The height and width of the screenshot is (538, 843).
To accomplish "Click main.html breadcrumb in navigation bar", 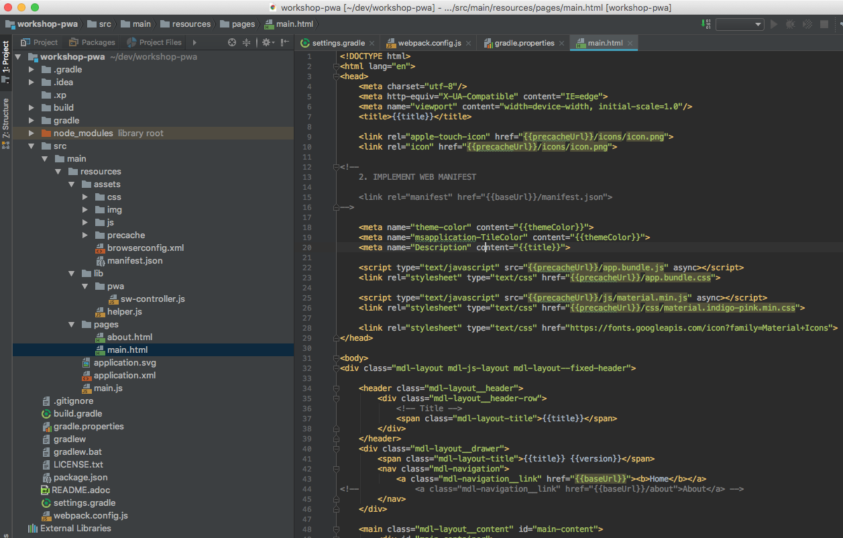I will click(288, 24).
